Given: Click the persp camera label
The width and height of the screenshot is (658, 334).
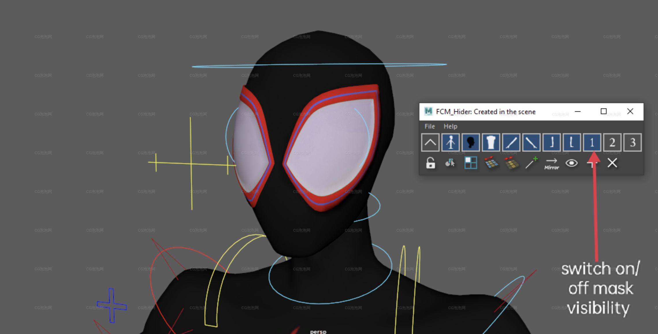Looking at the screenshot, I should [318, 331].
